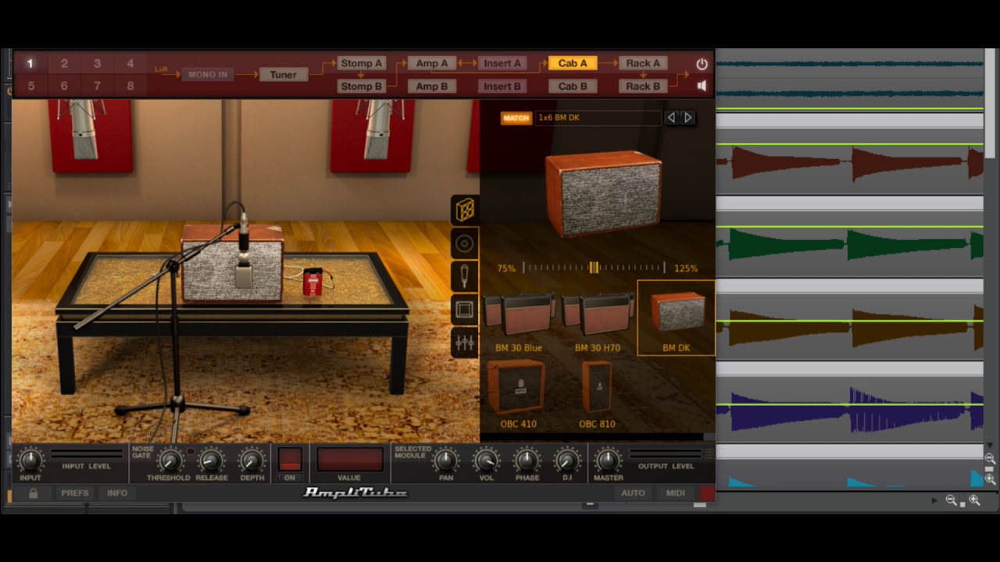Select preset slot 6
Image resolution: width=1000 pixels, height=562 pixels.
click(x=64, y=86)
